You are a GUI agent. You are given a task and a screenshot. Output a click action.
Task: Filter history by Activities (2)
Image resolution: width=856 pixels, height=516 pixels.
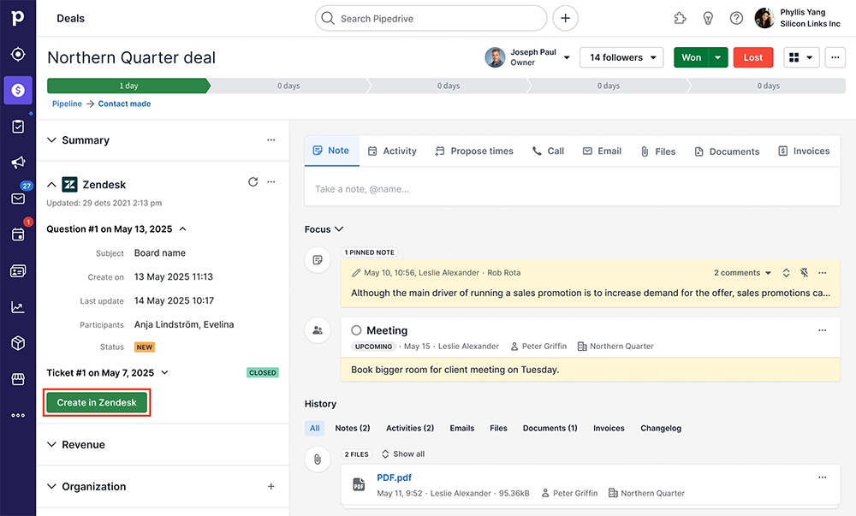(410, 428)
